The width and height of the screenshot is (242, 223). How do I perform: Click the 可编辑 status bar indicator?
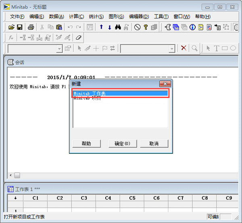coord(213,217)
